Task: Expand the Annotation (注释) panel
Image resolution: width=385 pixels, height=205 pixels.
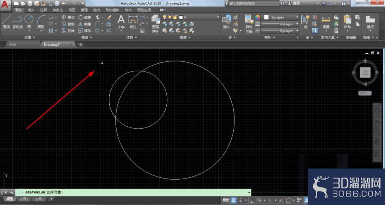Action: point(132,38)
